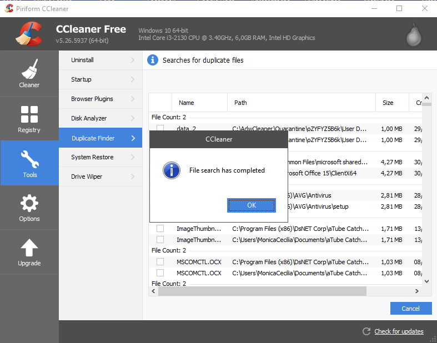
Task: Maximize the CCleaner window
Action: [399, 8]
